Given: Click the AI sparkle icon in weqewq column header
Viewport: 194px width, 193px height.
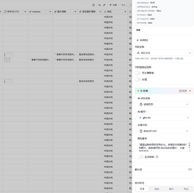Looking at the screenshot, I should click(x=30, y=12).
